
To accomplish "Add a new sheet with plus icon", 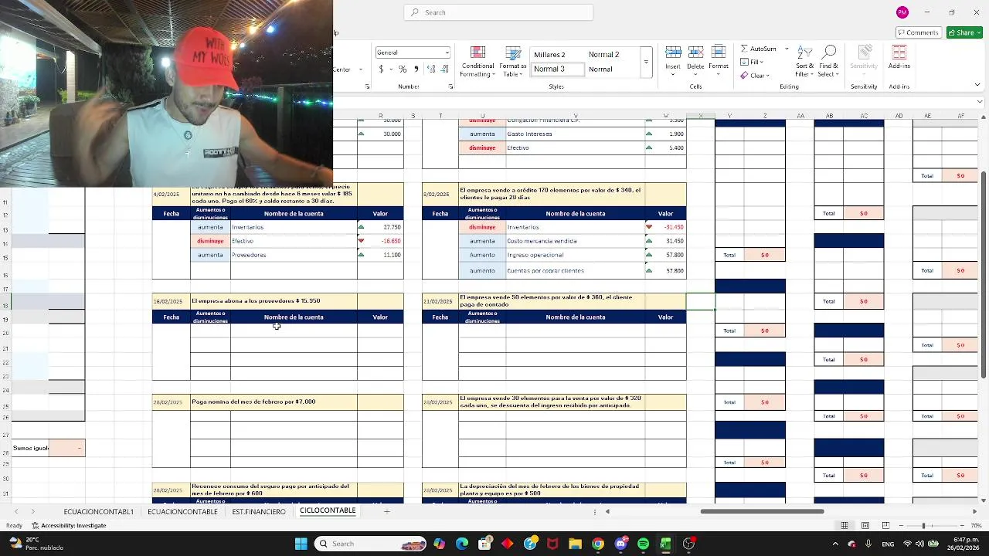I will click(x=387, y=511).
